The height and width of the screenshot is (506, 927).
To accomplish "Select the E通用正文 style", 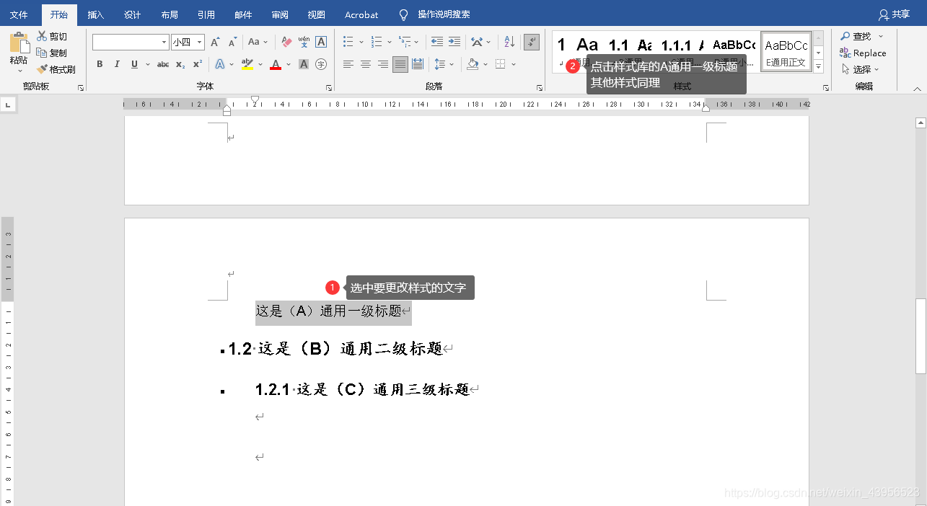I will (x=786, y=51).
